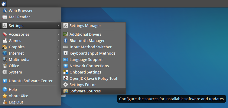Open Language Support
Screen dimensions: 228x108
pyautogui.click(x=93, y=60)
